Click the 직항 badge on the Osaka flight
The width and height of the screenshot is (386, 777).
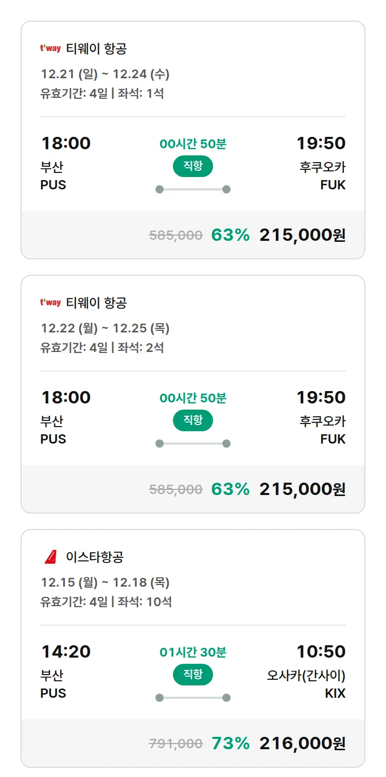pyautogui.click(x=192, y=675)
